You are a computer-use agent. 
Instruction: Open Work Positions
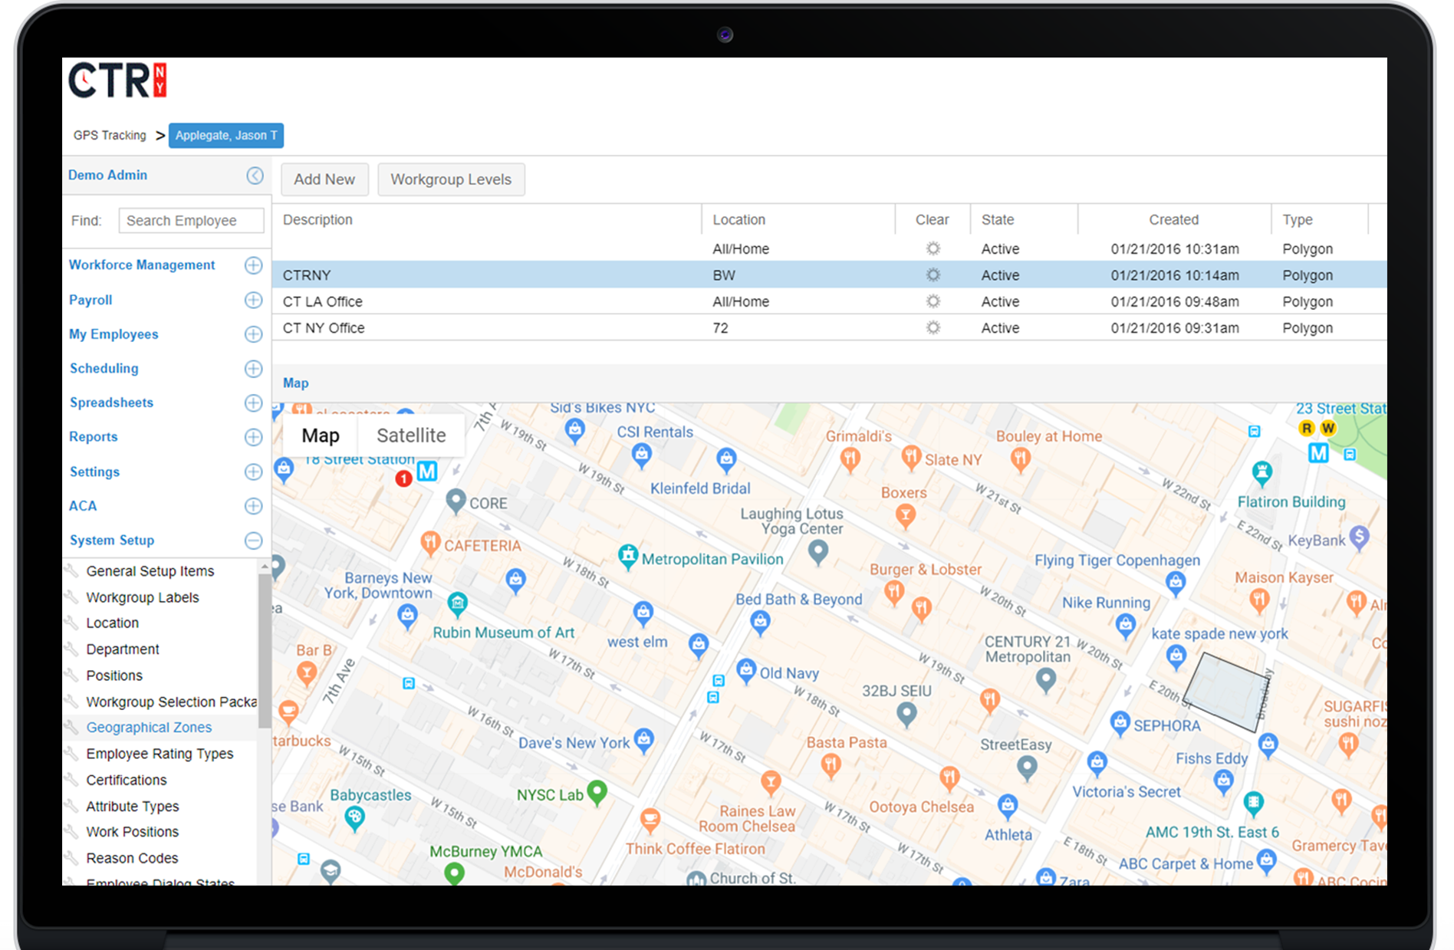coord(133,832)
